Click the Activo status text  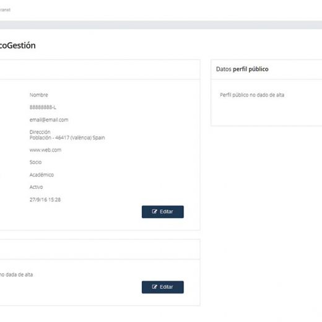pyautogui.click(x=37, y=187)
